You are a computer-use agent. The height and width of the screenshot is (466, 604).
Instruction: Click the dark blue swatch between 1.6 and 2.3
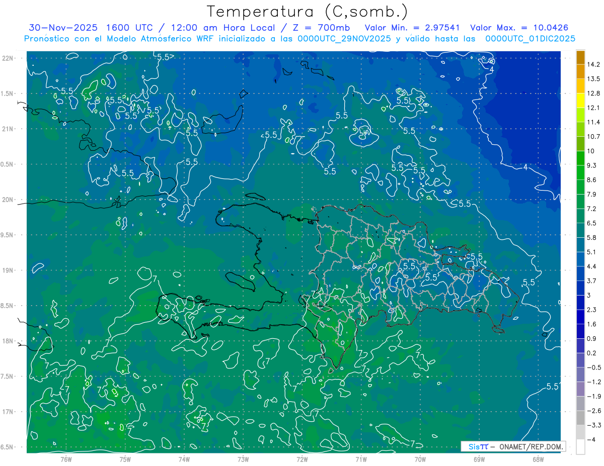[580, 317]
